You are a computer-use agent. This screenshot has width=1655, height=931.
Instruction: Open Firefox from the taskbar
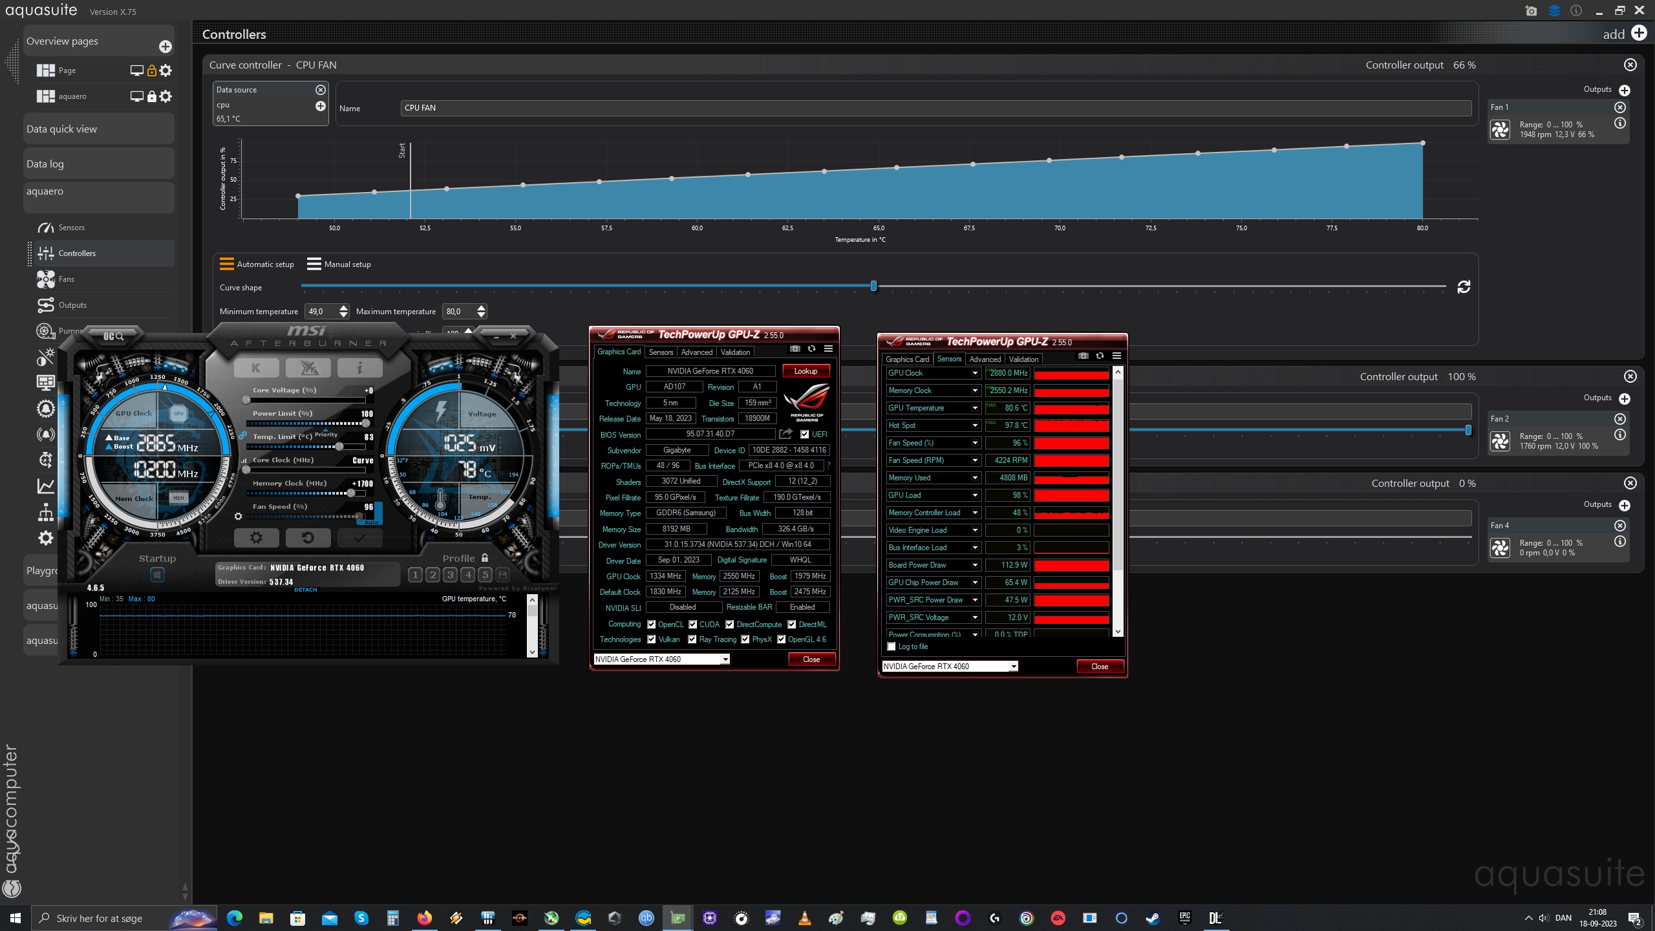click(424, 918)
